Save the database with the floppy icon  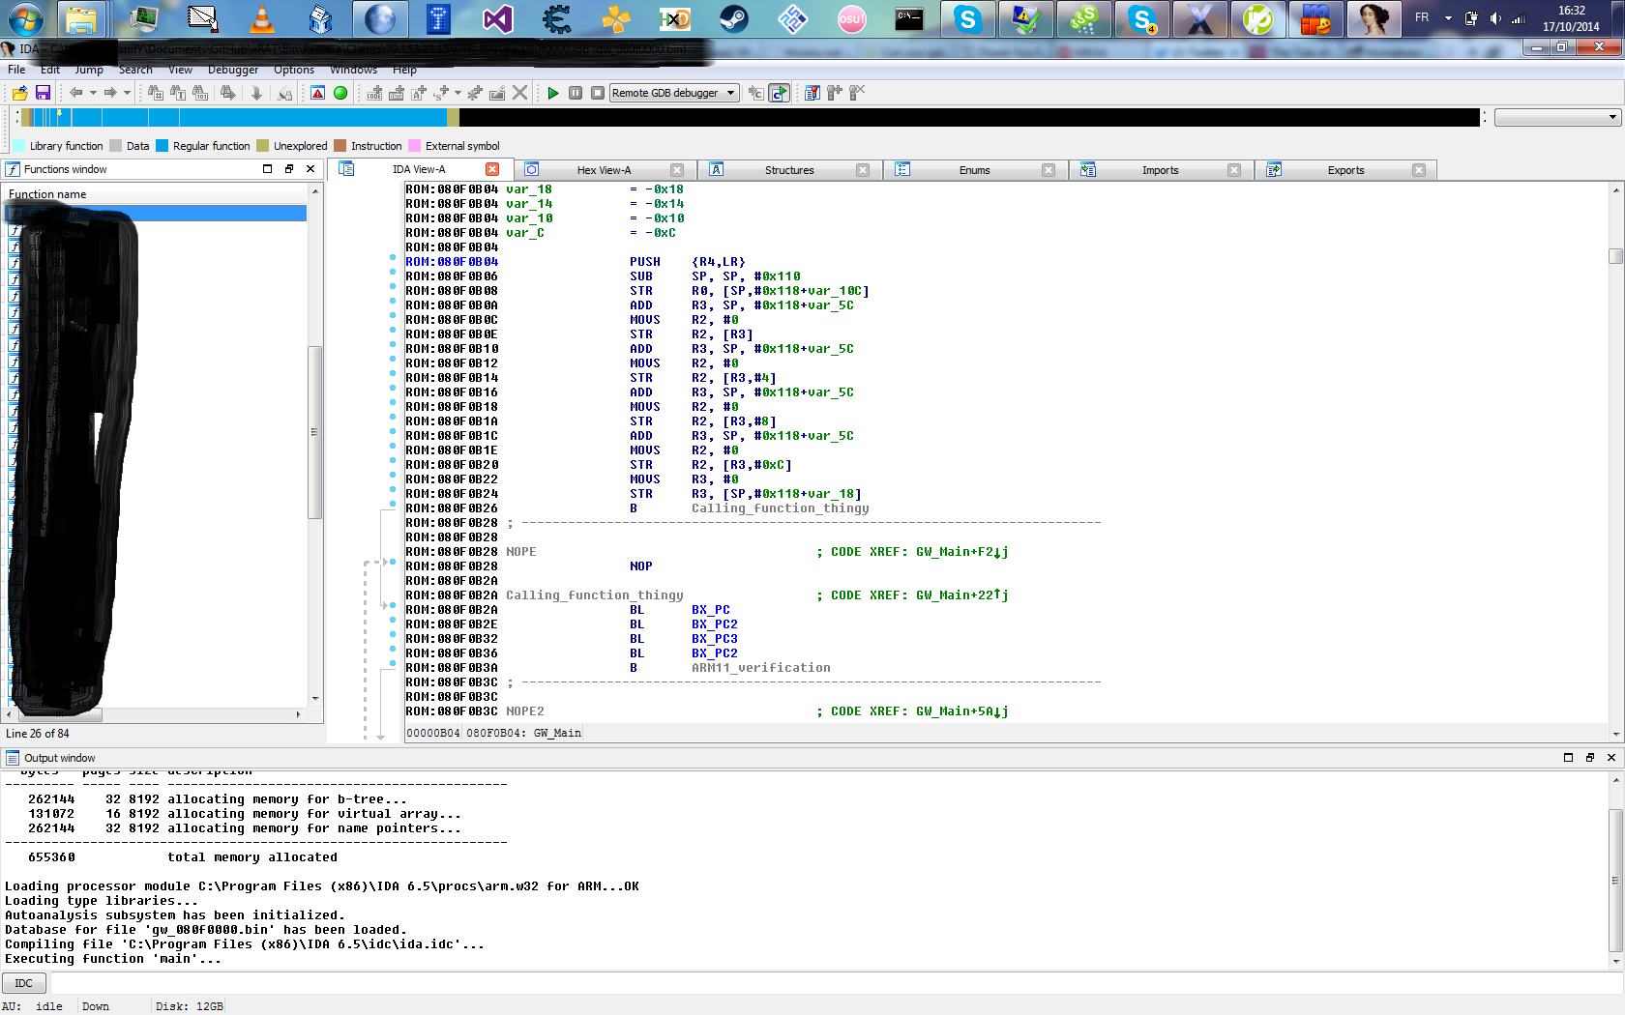(x=43, y=93)
